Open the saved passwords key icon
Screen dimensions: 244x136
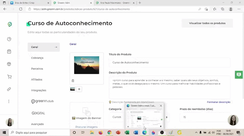coord(200,9)
